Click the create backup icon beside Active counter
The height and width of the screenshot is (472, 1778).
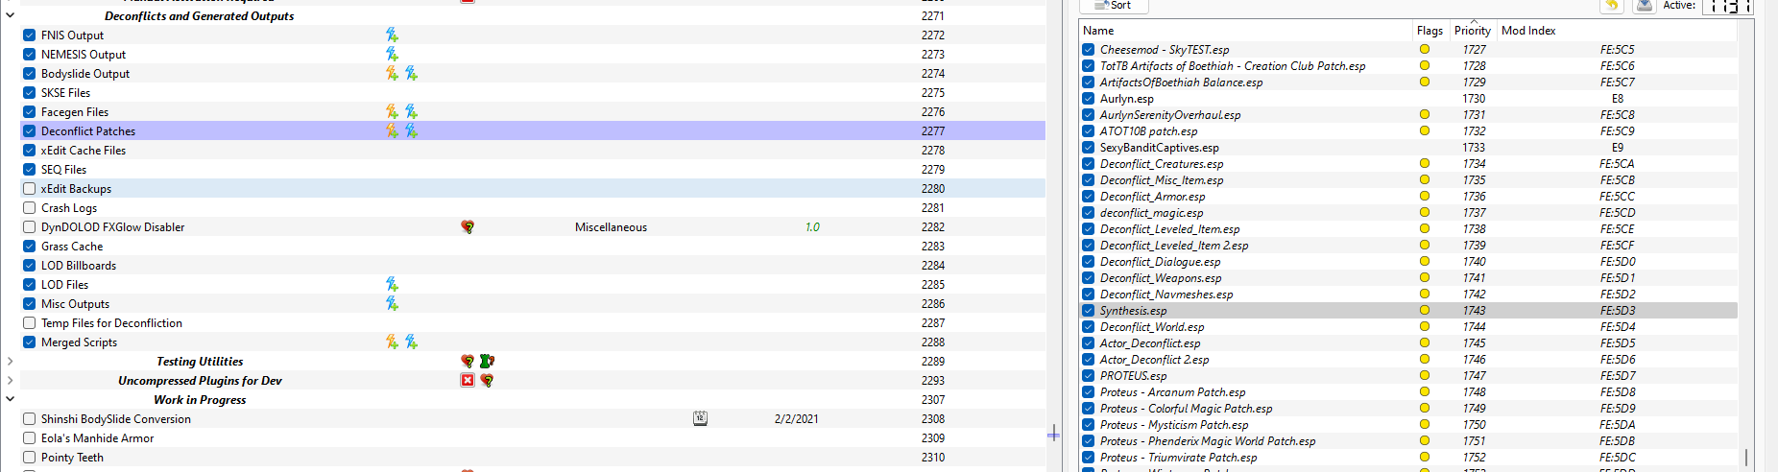click(1645, 5)
